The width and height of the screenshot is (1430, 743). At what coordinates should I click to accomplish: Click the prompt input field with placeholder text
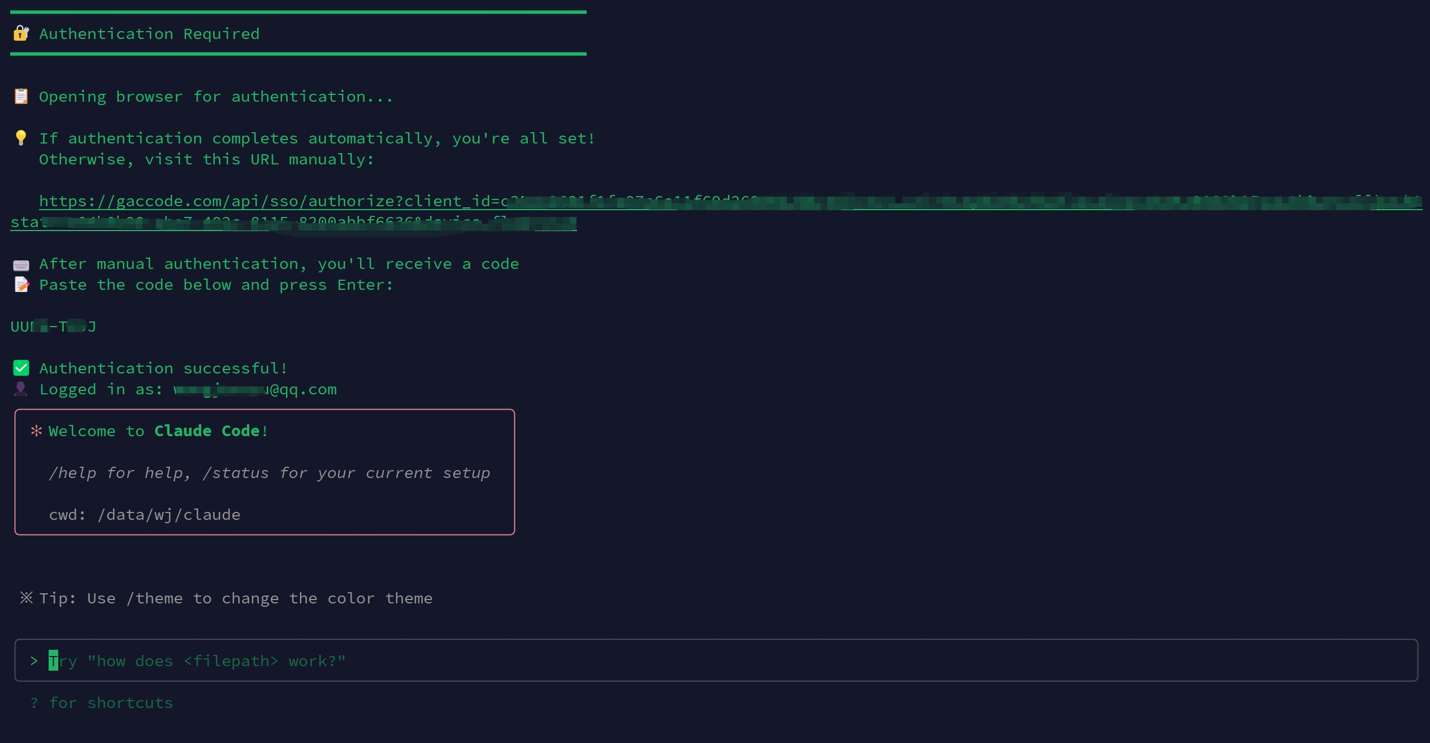[x=716, y=660]
